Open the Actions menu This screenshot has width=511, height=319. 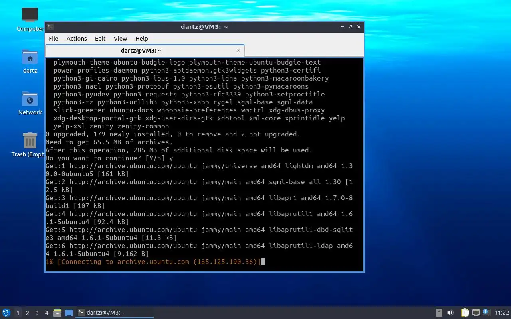77,39
